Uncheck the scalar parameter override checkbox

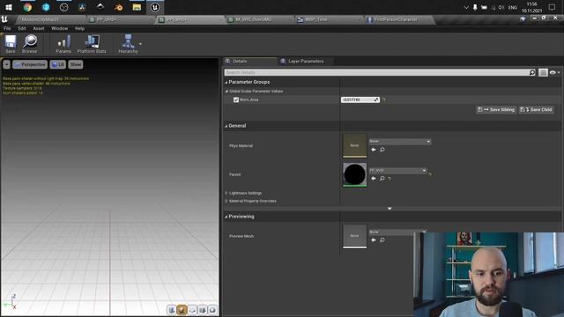(236, 100)
